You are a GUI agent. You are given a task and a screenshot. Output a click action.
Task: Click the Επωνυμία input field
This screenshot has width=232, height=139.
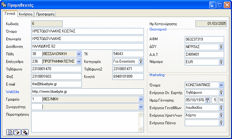(88, 39)
